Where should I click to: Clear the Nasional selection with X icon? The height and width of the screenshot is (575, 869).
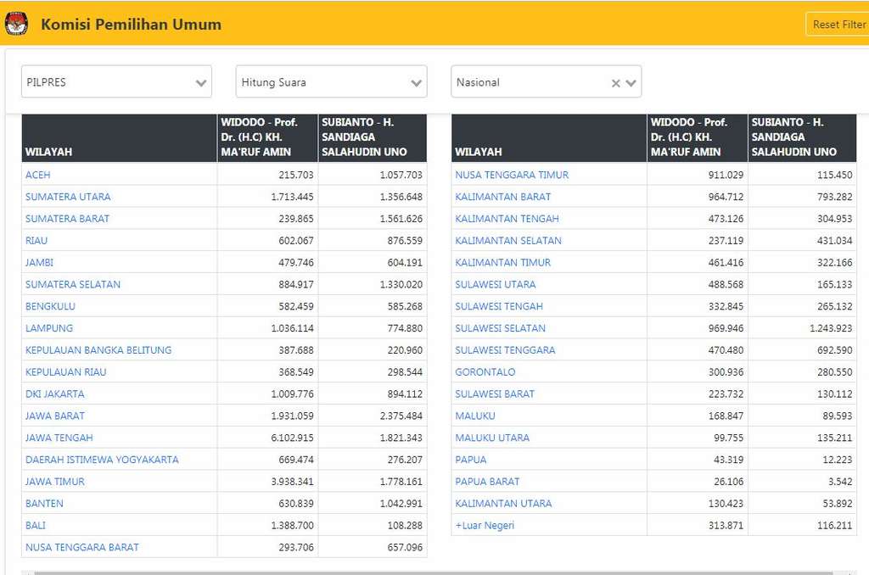click(616, 83)
